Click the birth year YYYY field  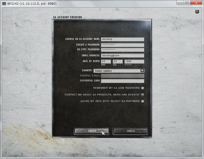pyautogui.click(x=134, y=61)
